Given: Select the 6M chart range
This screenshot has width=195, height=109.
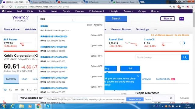Looking at the screenshot, I should [x=22, y=90].
